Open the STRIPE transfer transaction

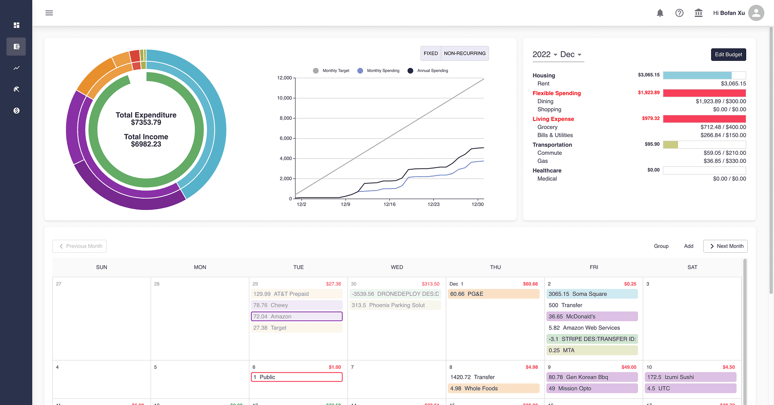coord(592,339)
